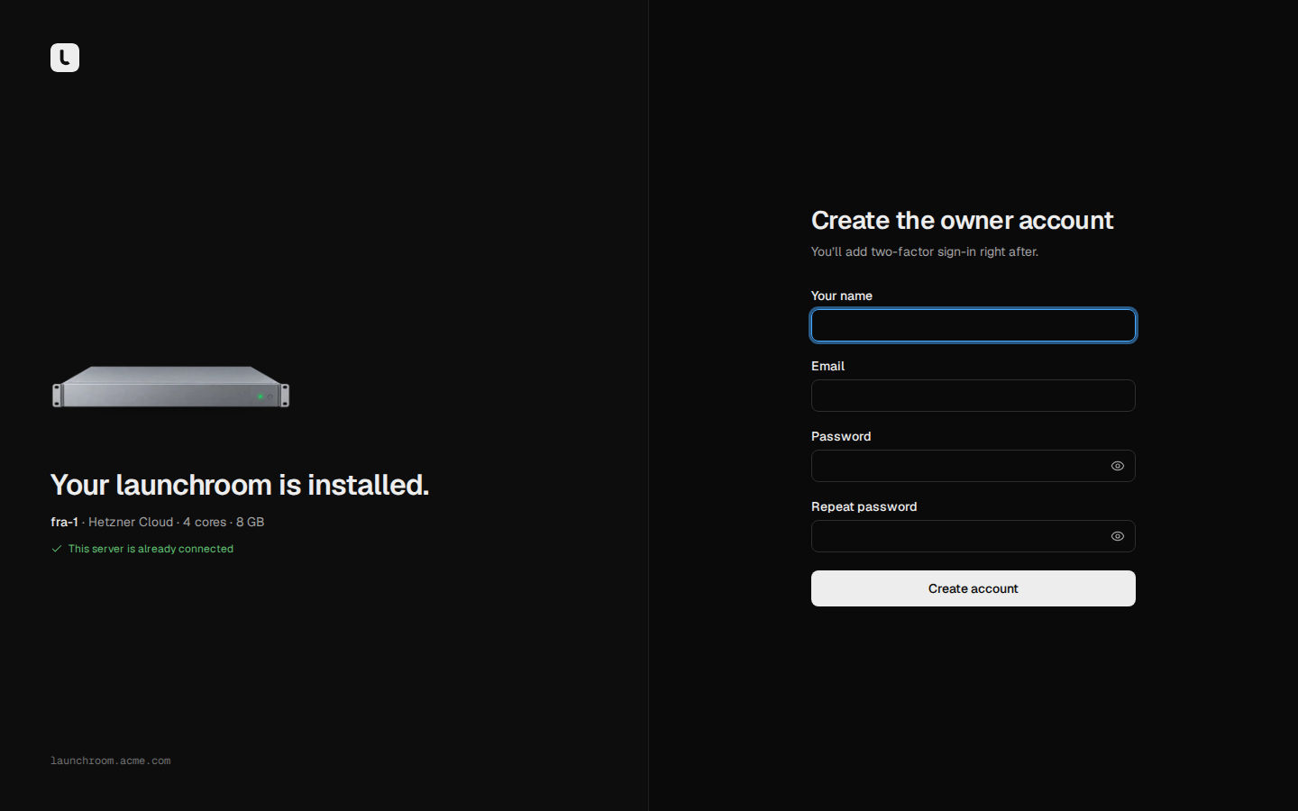Click the Create account button
The height and width of the screenshot is (811, 1298).
click(973, 588)
